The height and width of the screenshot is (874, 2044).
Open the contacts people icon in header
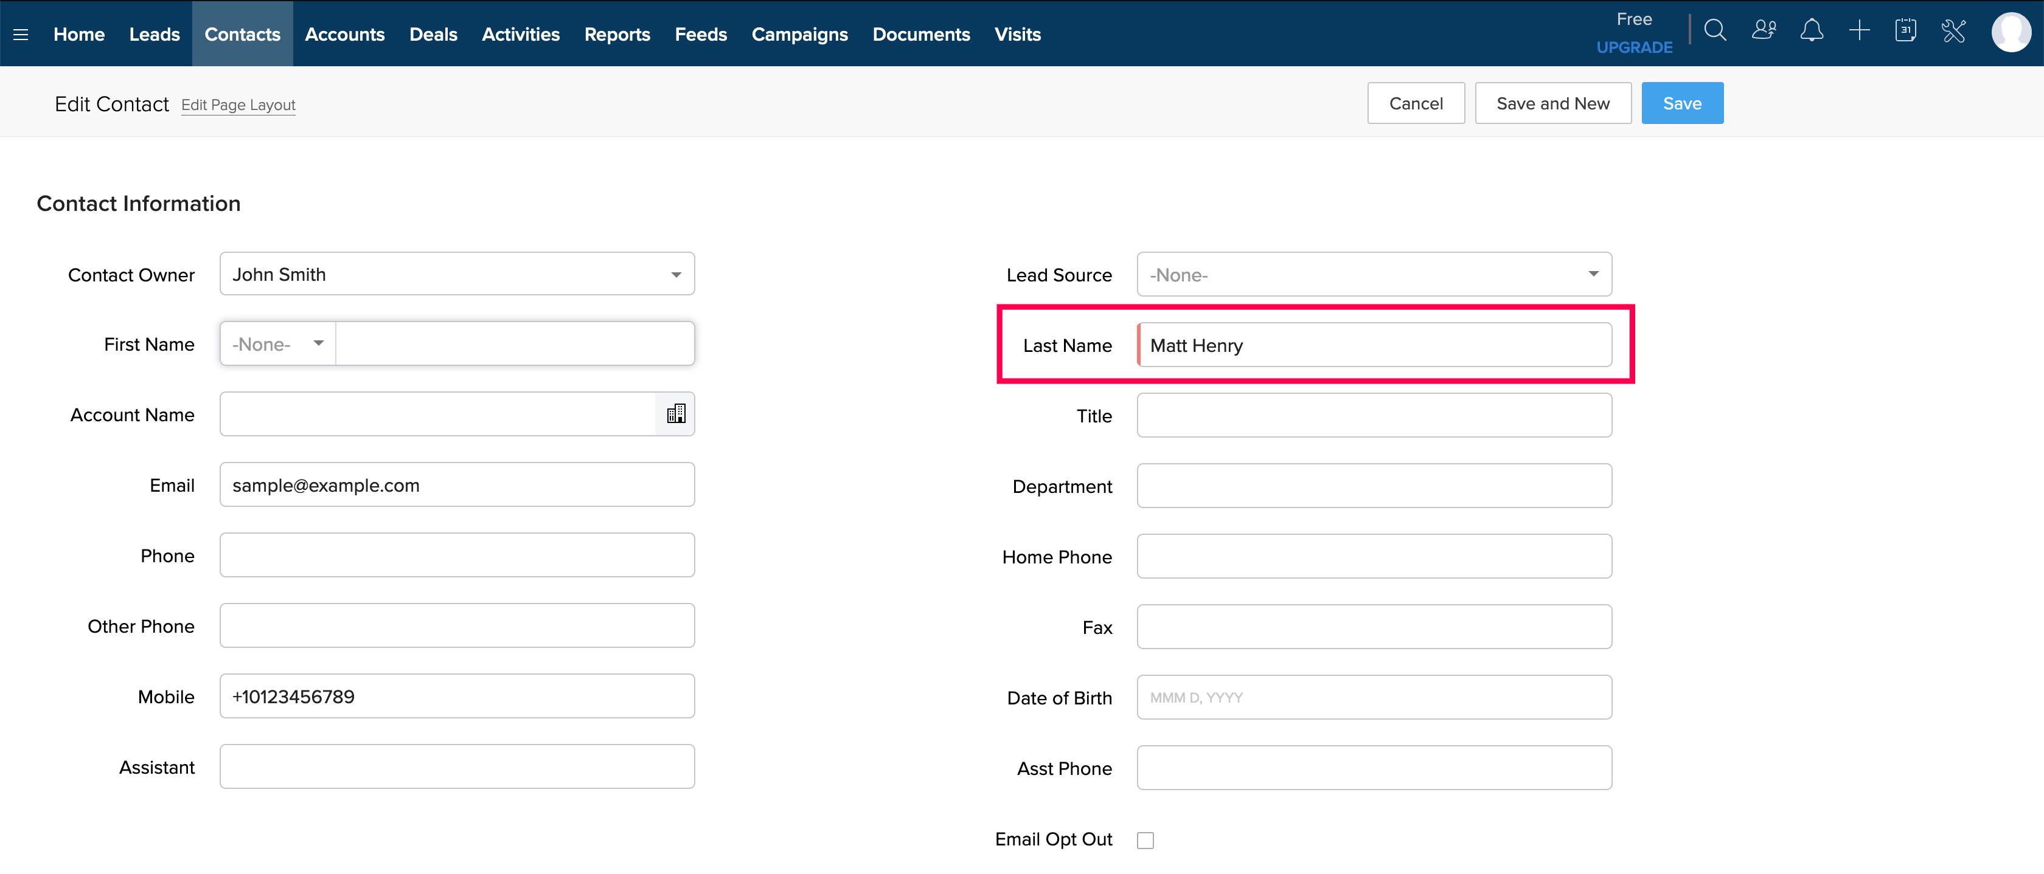point(1763,32)
